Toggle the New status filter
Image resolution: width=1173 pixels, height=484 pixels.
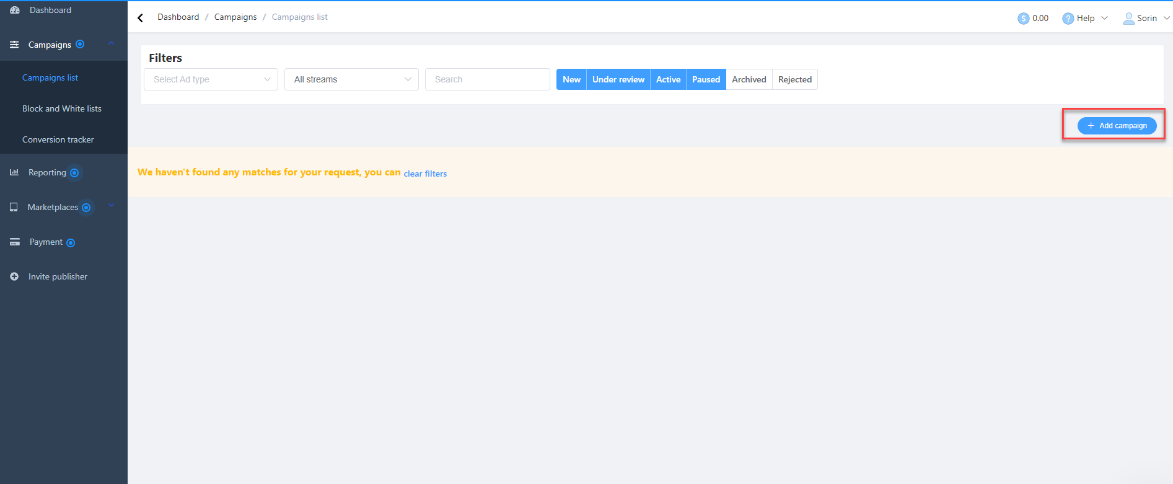pyautogui.click(x=571, y=79)
